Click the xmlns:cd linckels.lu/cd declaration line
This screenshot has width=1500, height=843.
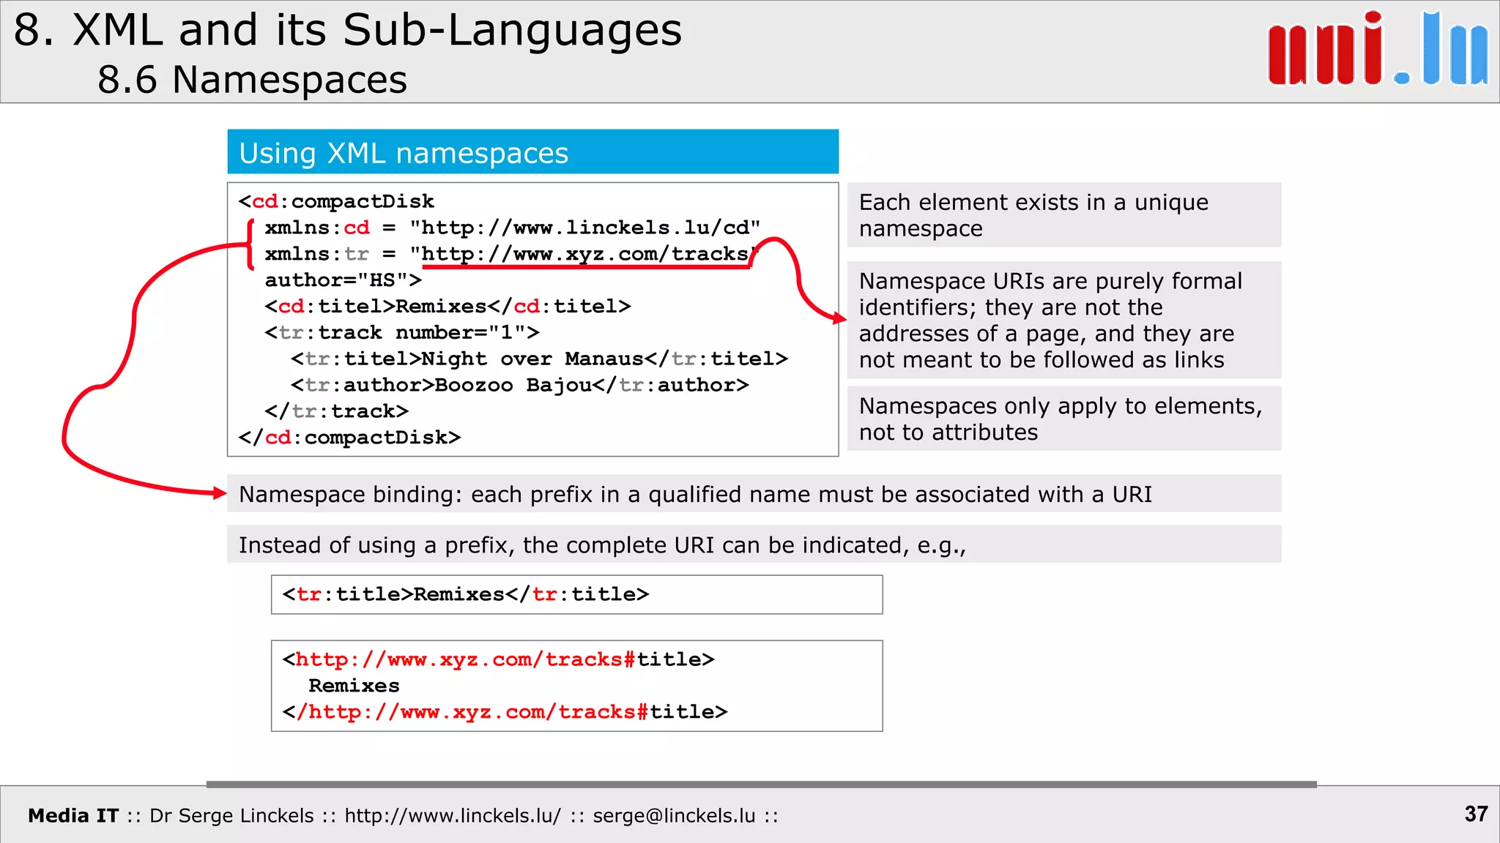pos(512,228)
